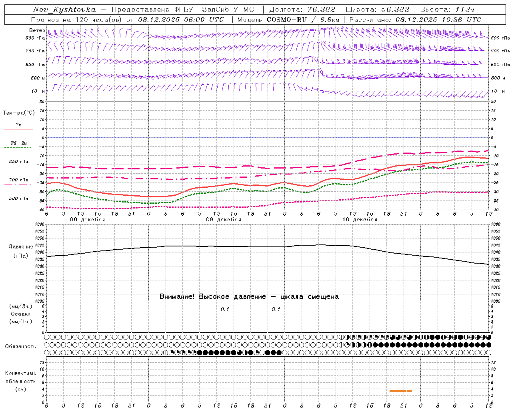Click the '08 декабря' date label
512x409 pixels.
click(88, 220)
